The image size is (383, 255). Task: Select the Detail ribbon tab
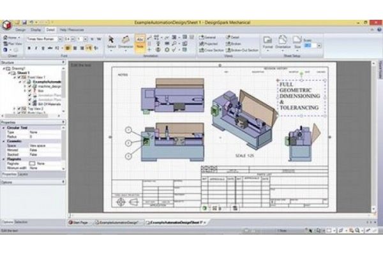coord(50,30)
